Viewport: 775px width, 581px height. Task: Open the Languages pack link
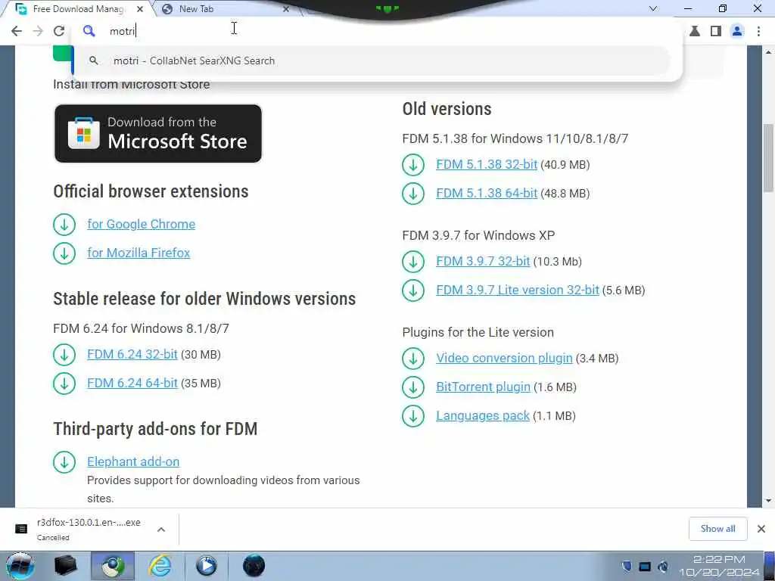pyautogui.click(x=483, y=415)
